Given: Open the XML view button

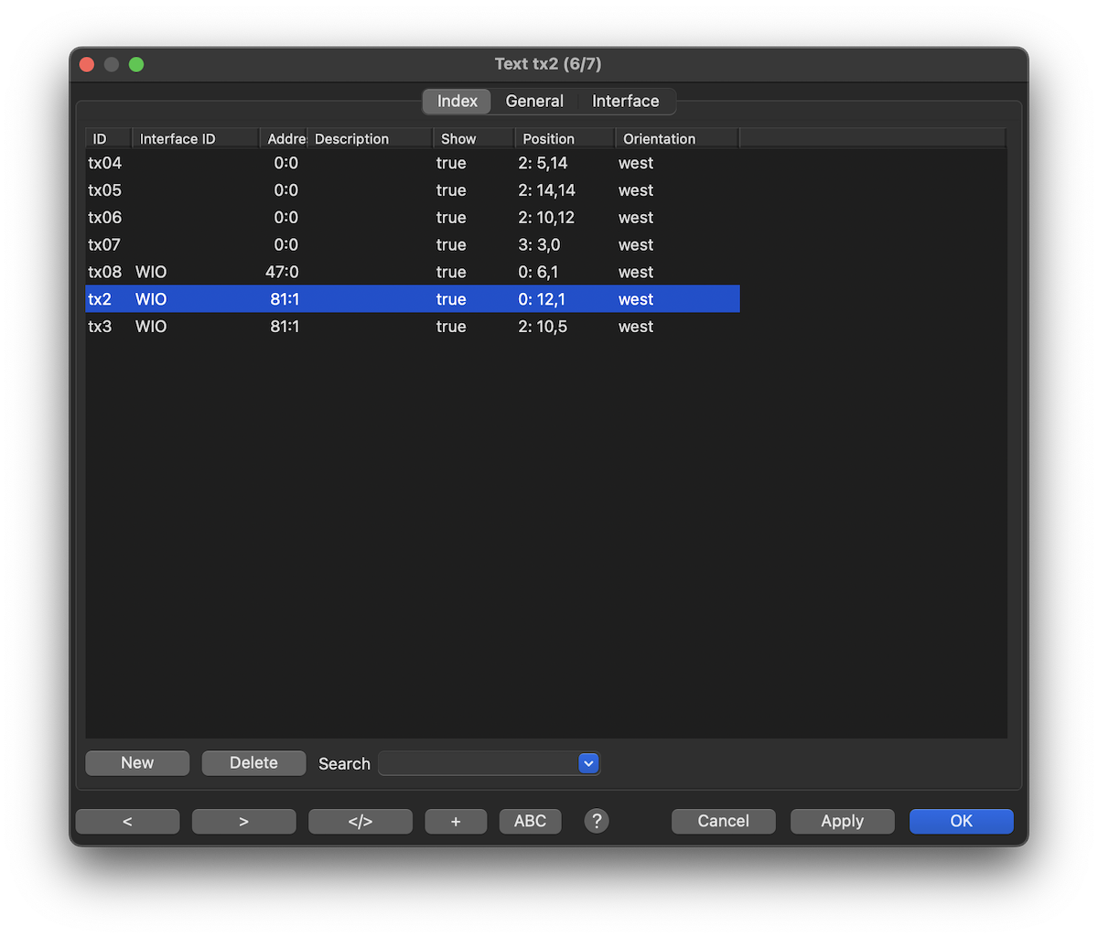Looking at the screenshot, I should coord(361,821).
